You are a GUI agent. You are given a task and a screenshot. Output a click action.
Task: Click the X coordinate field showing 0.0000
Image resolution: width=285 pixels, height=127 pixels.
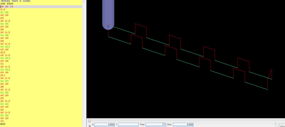[105, 125]
